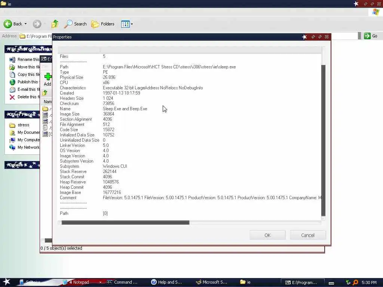
Task: Select the Checksum value 73856
Action: point(108,104)
